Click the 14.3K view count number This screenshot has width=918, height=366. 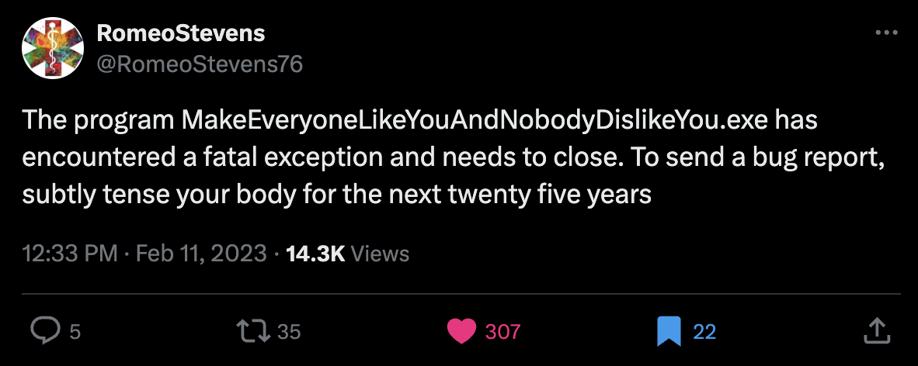point(315,254)
